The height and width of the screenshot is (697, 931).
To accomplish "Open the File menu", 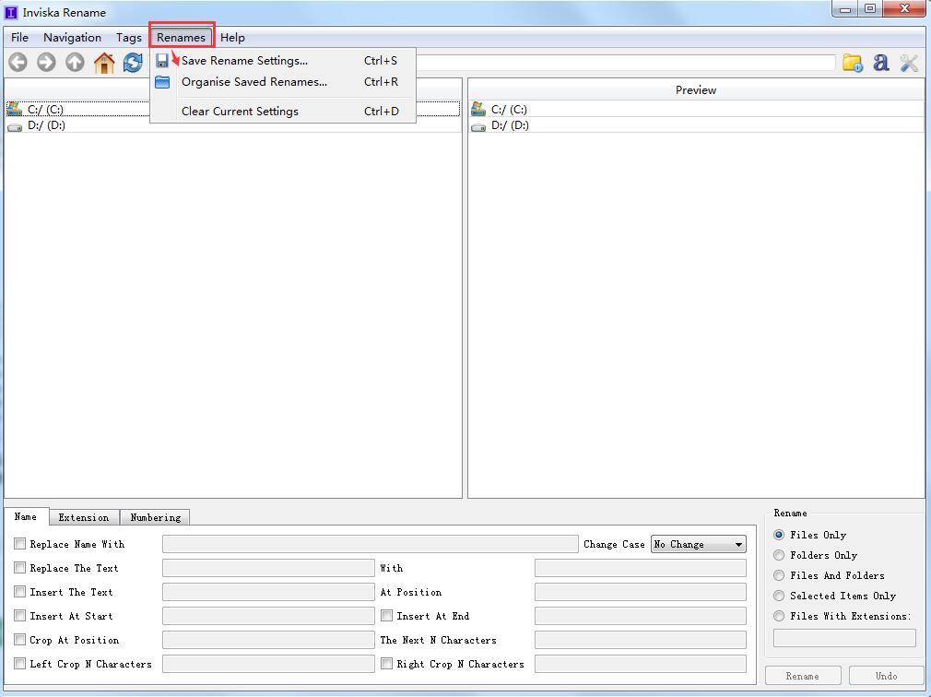I will 19,38.
